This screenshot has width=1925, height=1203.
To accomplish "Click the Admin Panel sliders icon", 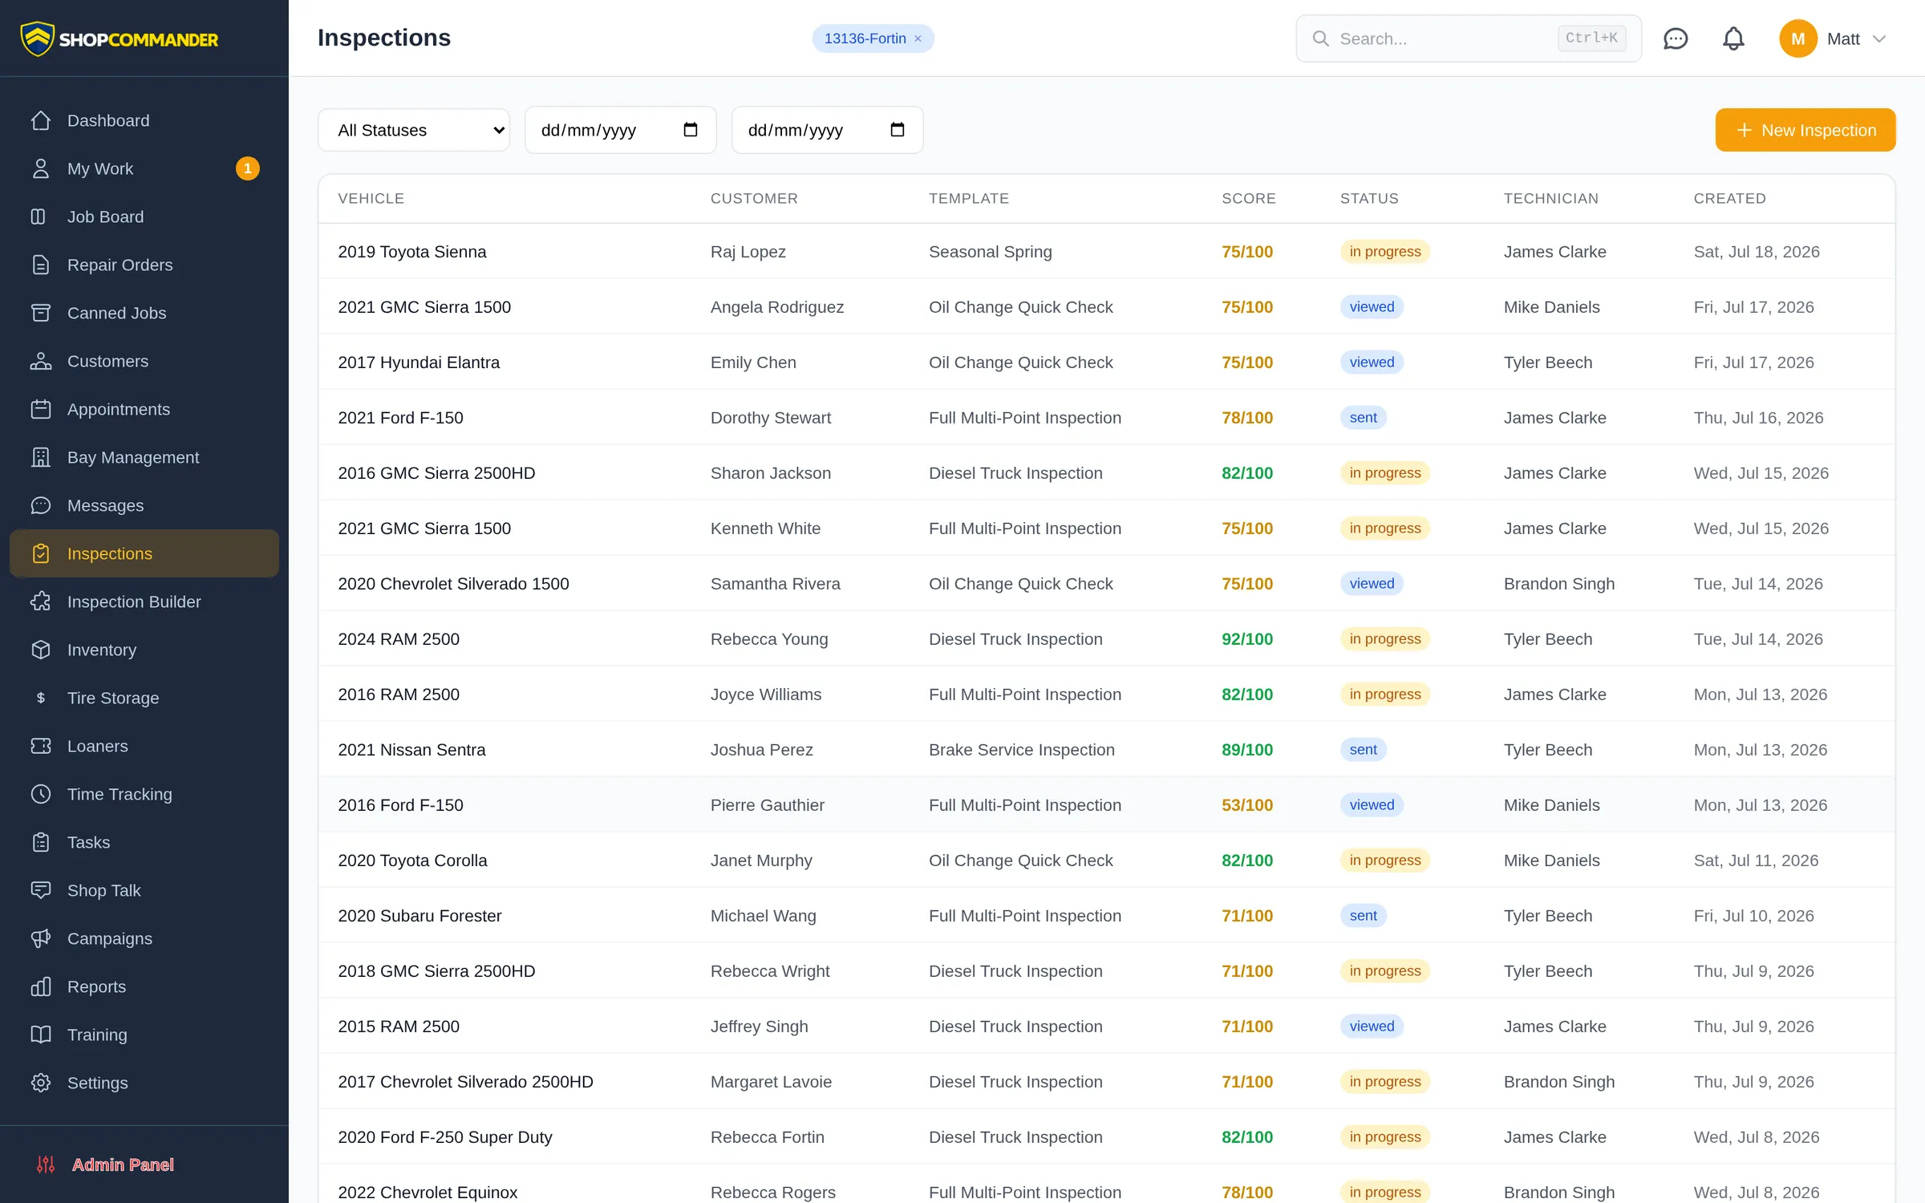I will click(46, 1165).
